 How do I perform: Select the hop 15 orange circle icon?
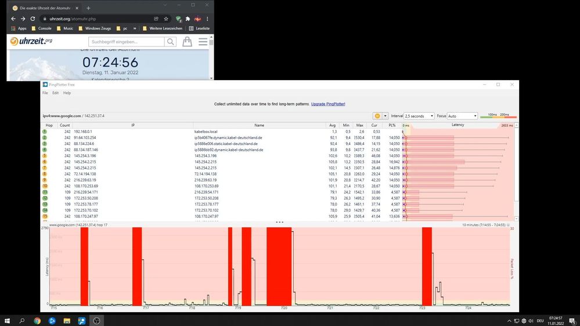(45, 216)
